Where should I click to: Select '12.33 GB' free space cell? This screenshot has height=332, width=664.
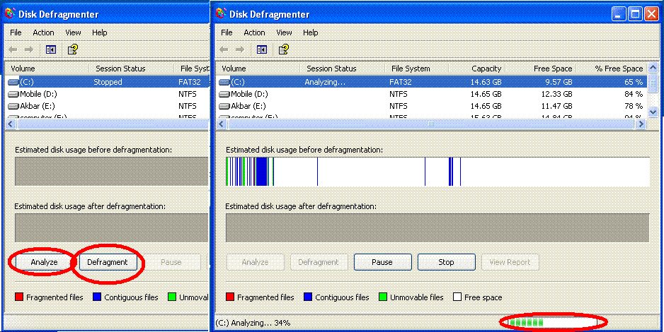(x=556, y=94)
